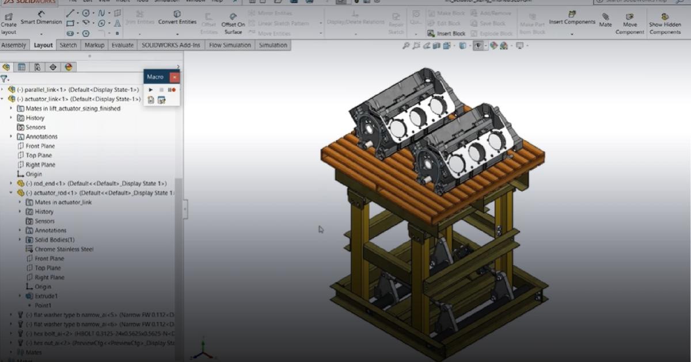This screenshot has width=691, height=362.
Task: Switch to the Markup tab
Action: [94, 45]
